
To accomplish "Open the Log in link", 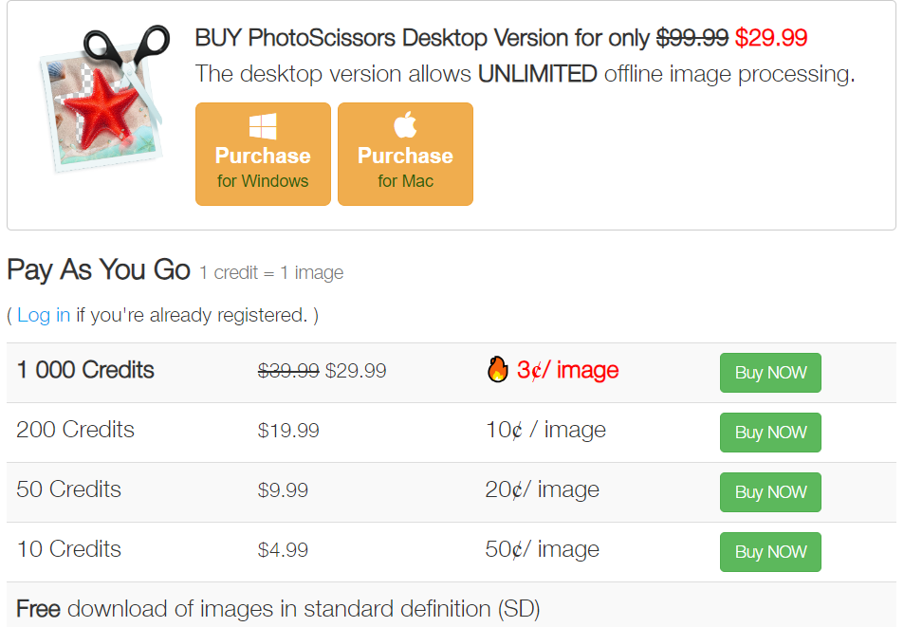I will tap(44, 315).
